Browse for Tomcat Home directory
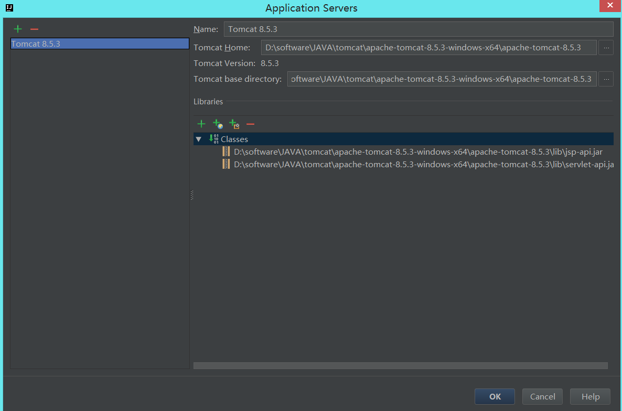This screenshot has height=411, width=622. 606,48
